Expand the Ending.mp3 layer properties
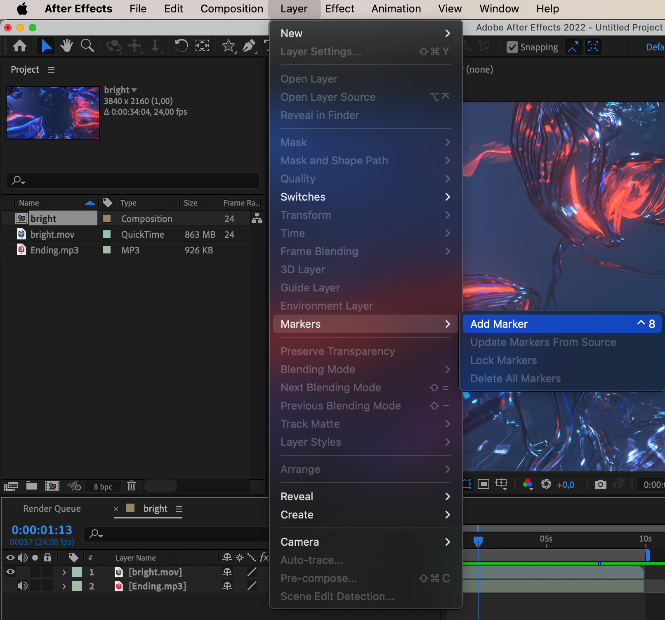 pyautogui.click(x=64, y=586)
